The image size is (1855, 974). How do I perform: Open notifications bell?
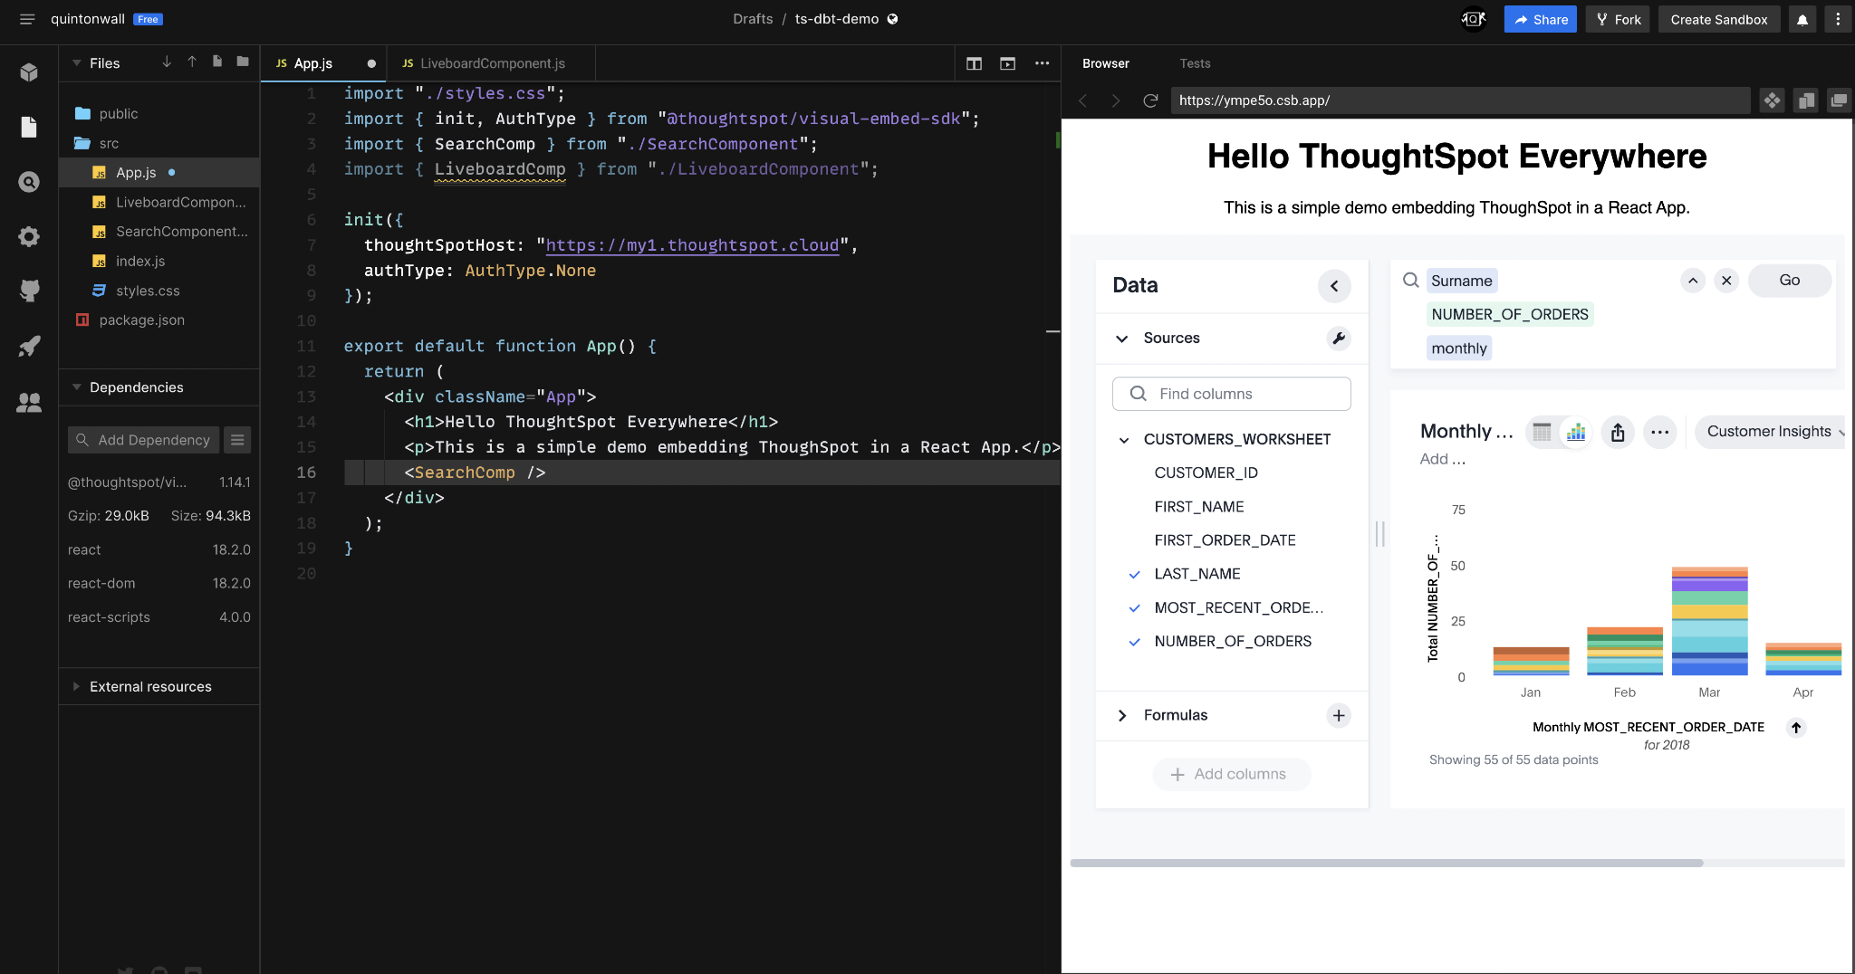click(1802, 20)
